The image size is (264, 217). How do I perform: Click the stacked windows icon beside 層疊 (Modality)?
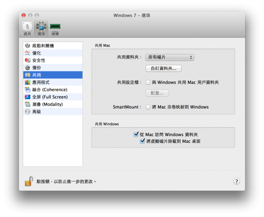click(28, 104)
